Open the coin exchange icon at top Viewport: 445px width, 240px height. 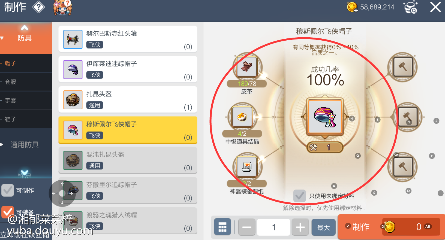click(410, 7)
